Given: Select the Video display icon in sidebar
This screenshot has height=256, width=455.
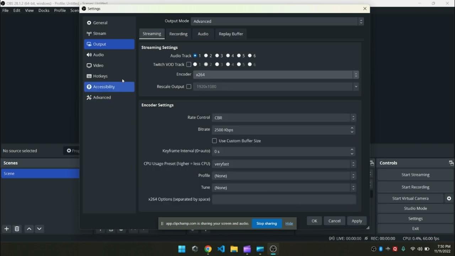Looking at the screenshot, I should [x=89, y=65].
